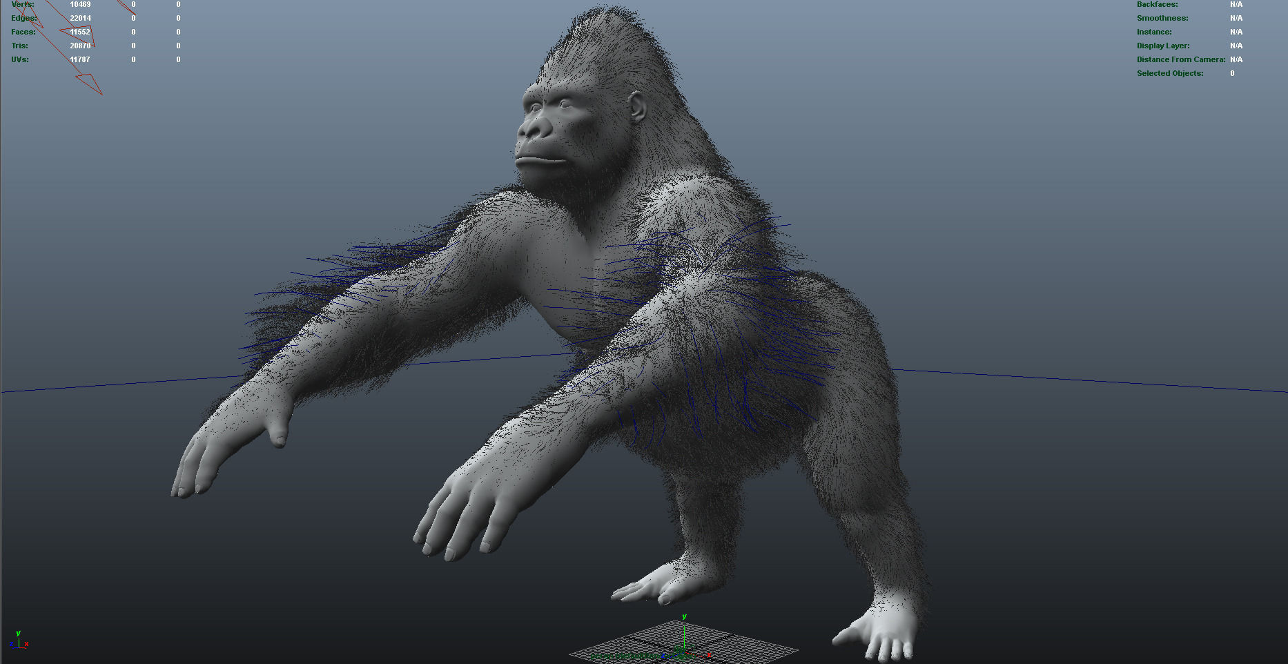Click the "Backfaces:" HUD label
This screenshot has height=664, width=1288.
pyautogui.click(x=1158, y=4)
